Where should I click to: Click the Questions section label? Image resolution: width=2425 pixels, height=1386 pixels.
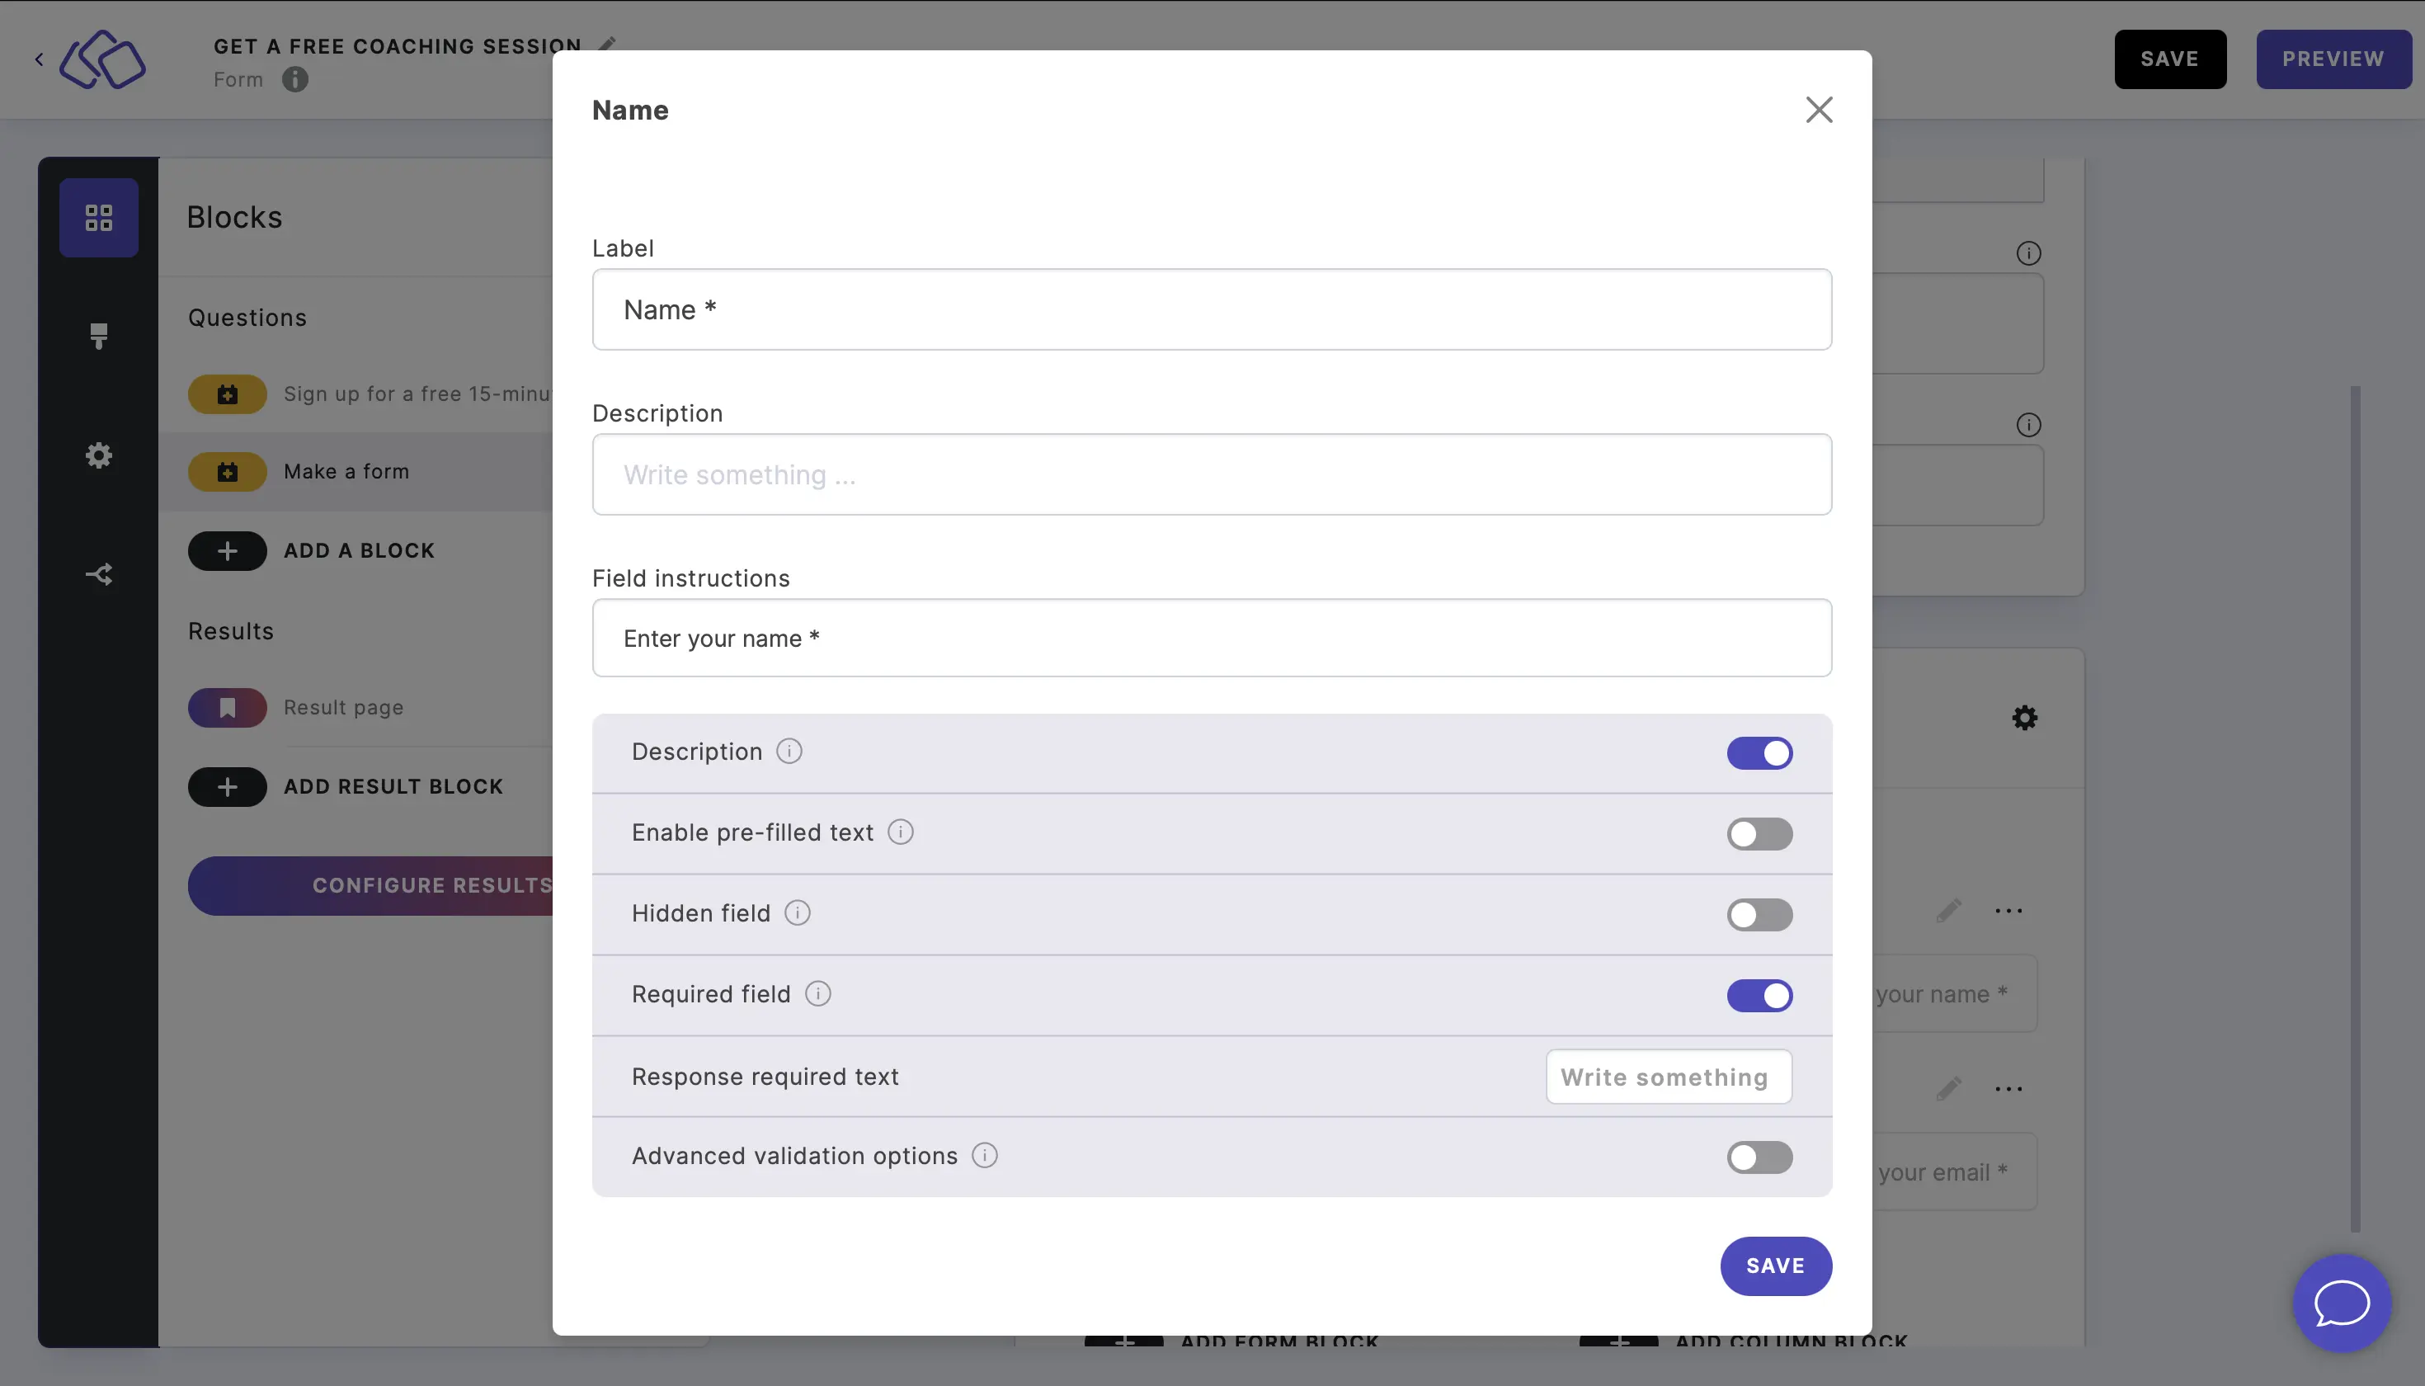247,317
